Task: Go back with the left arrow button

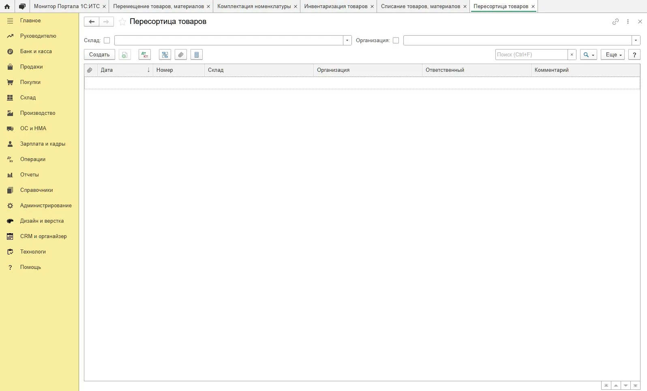Action: pos(92,22)
